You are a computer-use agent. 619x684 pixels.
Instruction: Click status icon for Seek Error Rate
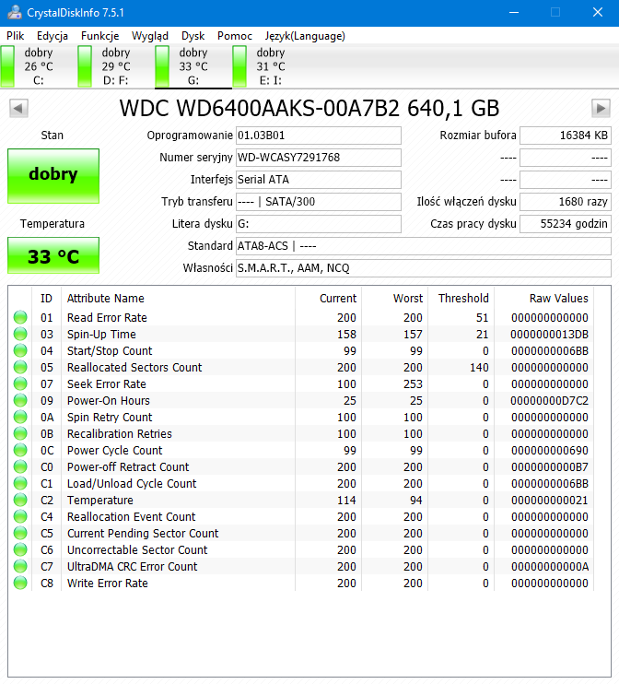pos(20,383)
